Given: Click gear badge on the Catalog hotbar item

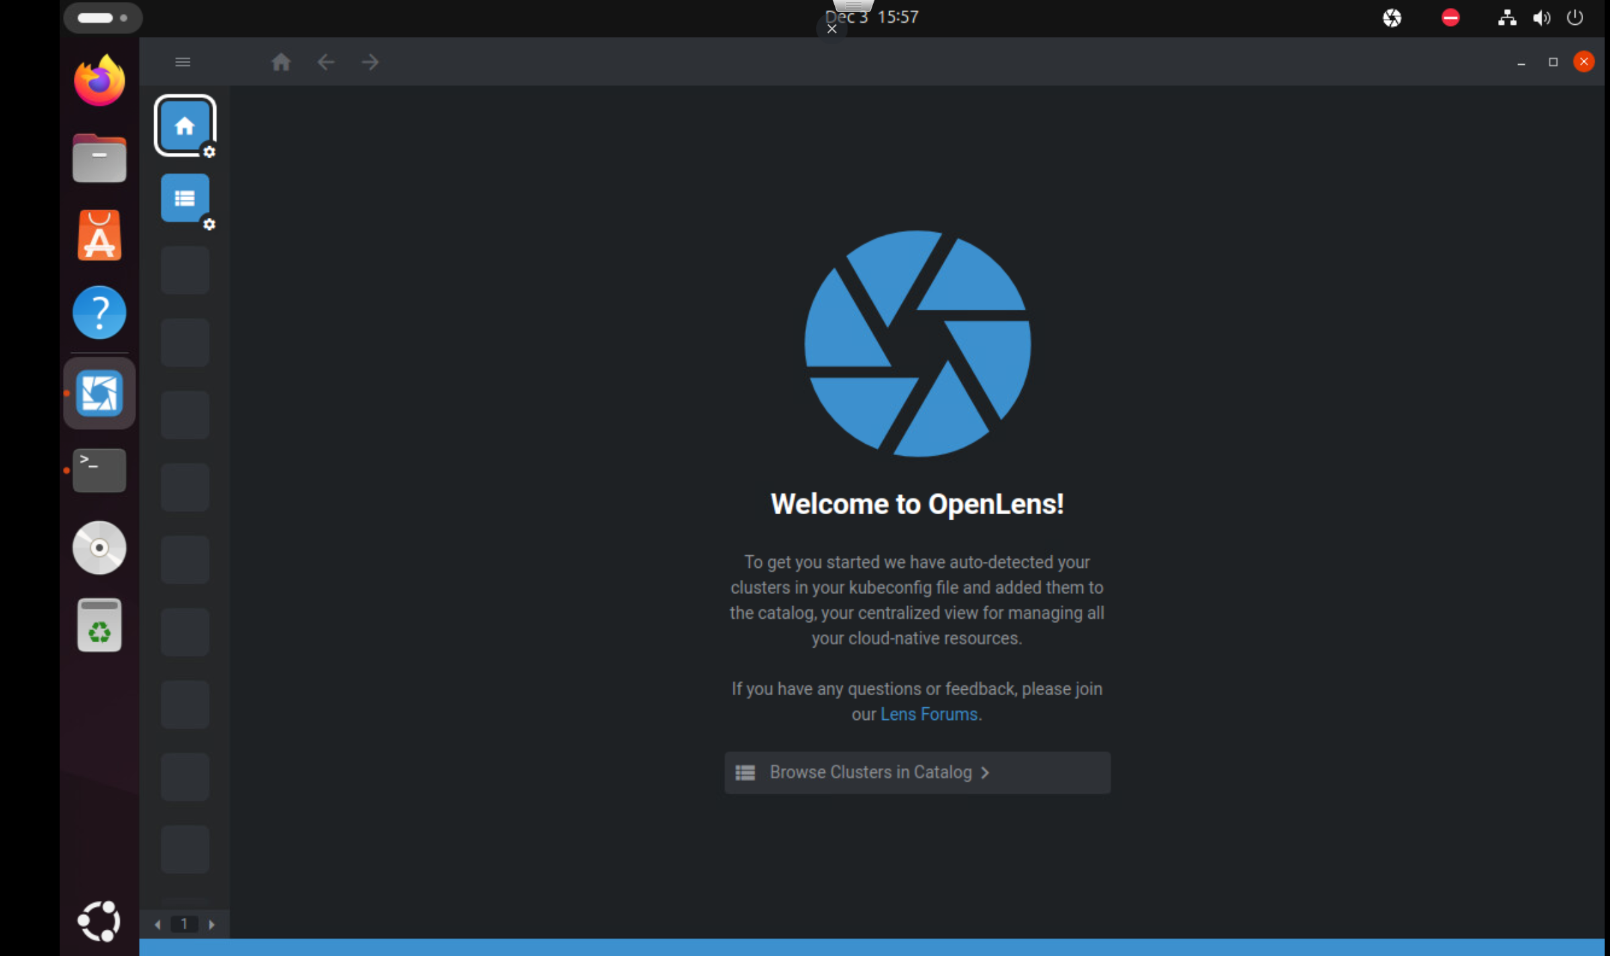Looking at the screenshot, I should [209, 225].
